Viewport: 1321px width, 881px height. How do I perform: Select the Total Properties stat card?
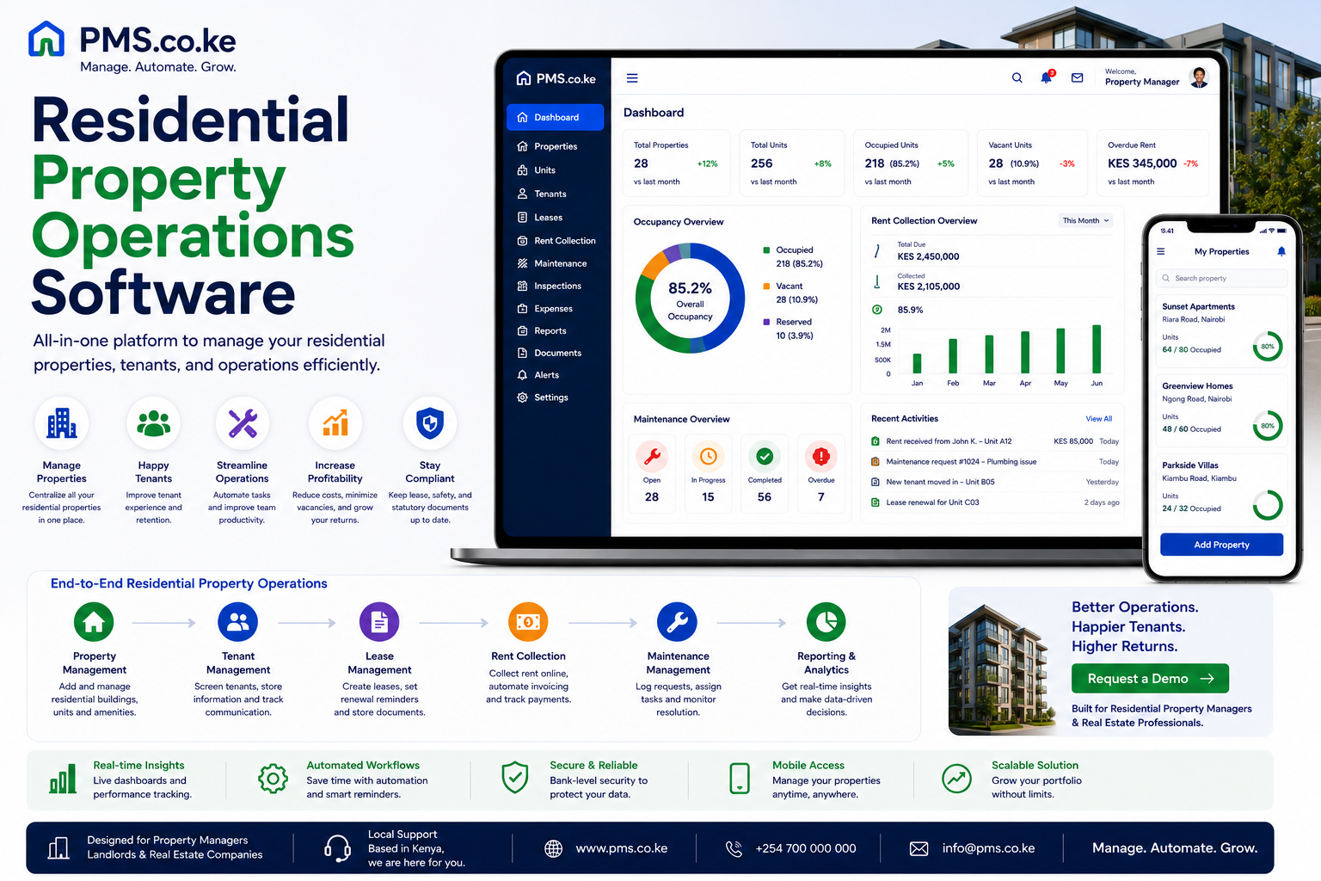pos(676,163)
